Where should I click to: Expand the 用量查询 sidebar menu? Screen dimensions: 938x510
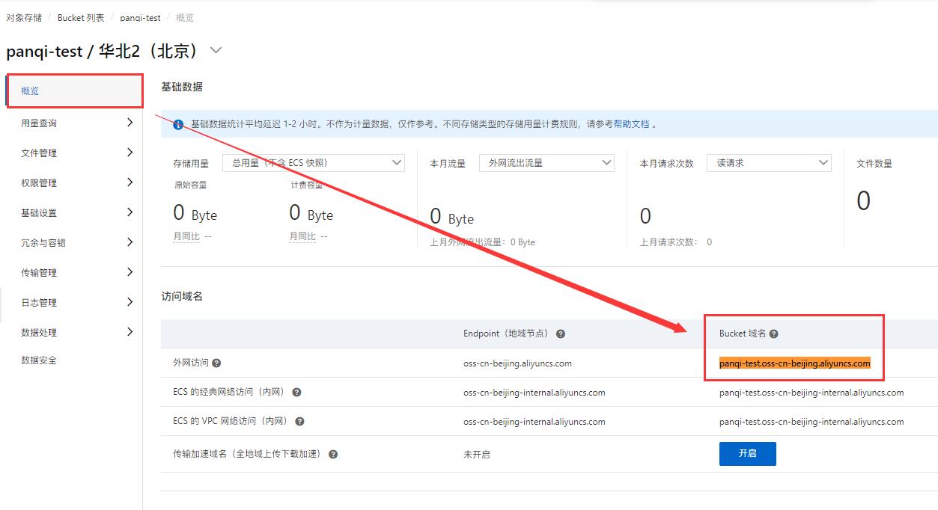point(73,123)
